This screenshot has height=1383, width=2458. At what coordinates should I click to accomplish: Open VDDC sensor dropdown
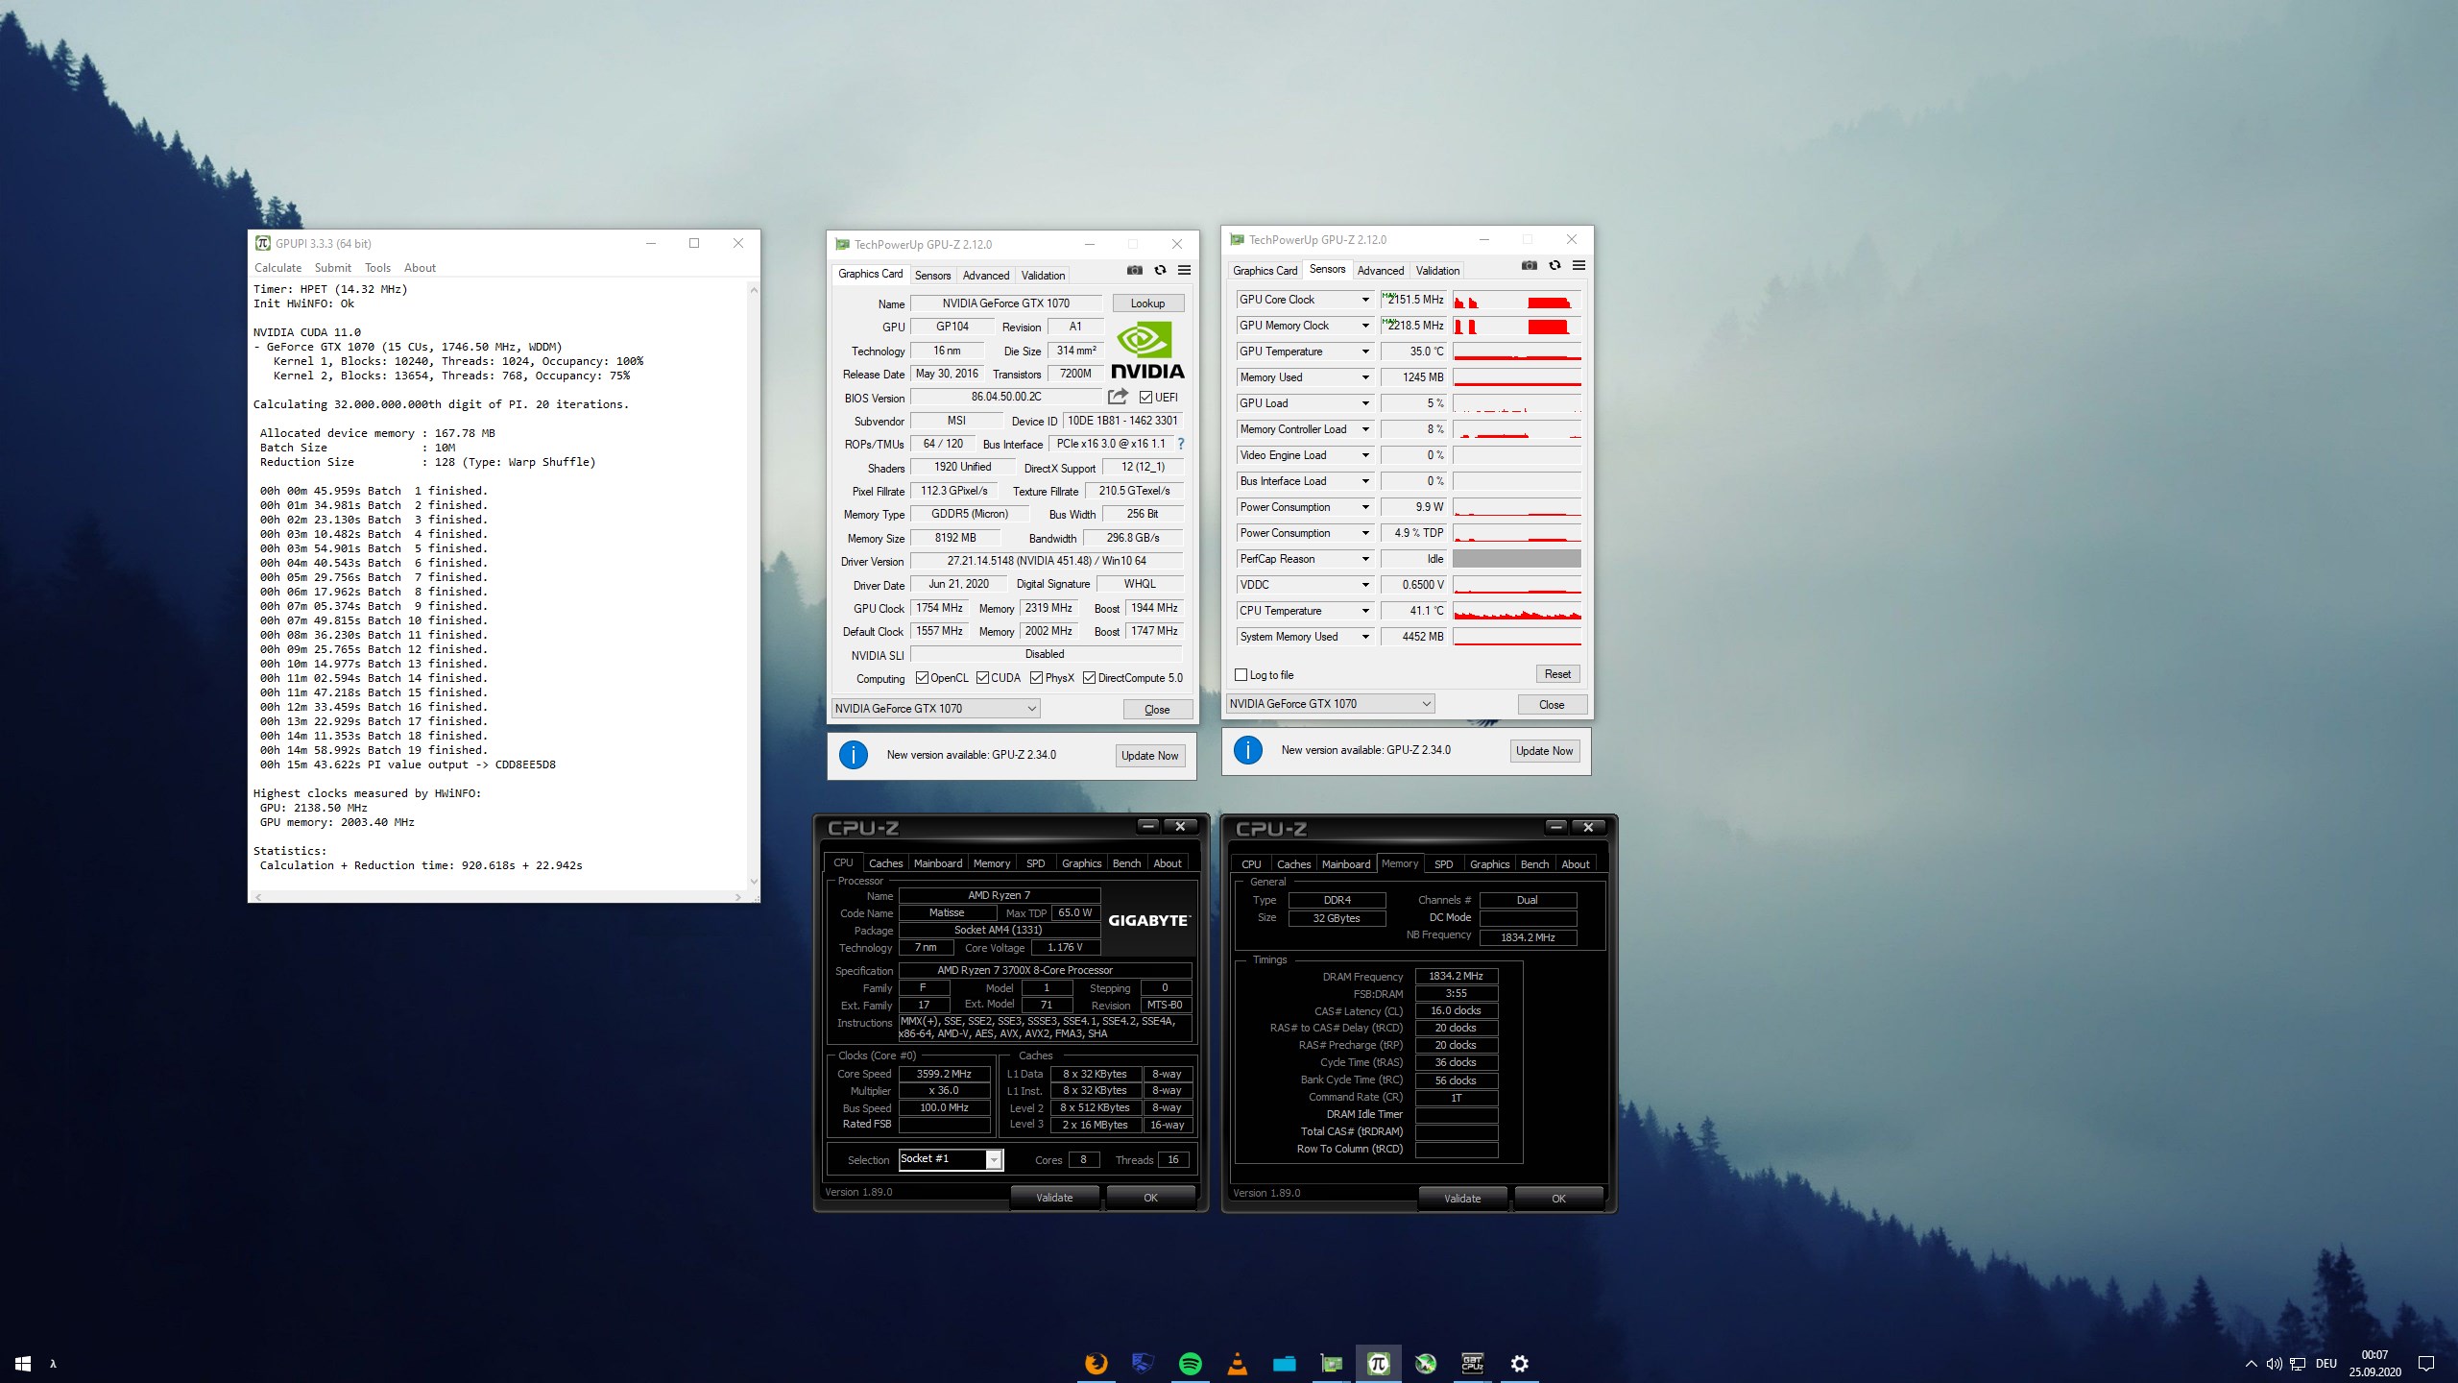coord(1365,585)
